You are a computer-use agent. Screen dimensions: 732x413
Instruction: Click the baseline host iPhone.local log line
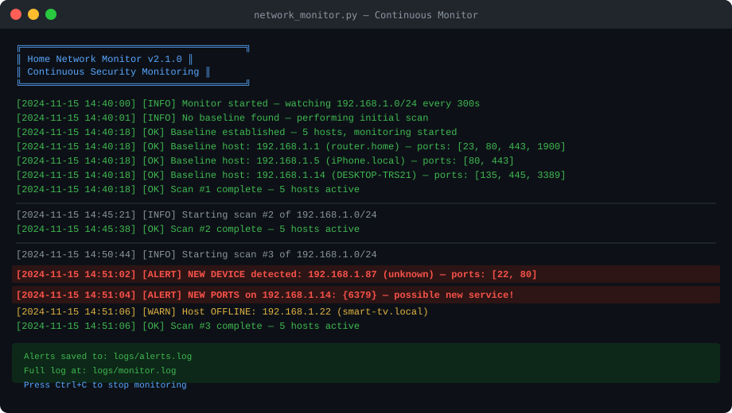(x=265, y=160)
